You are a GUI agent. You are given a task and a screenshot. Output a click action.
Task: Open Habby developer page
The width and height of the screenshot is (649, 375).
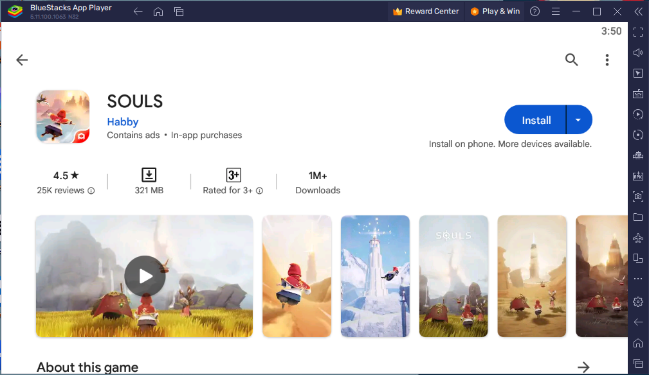(122, 122)
